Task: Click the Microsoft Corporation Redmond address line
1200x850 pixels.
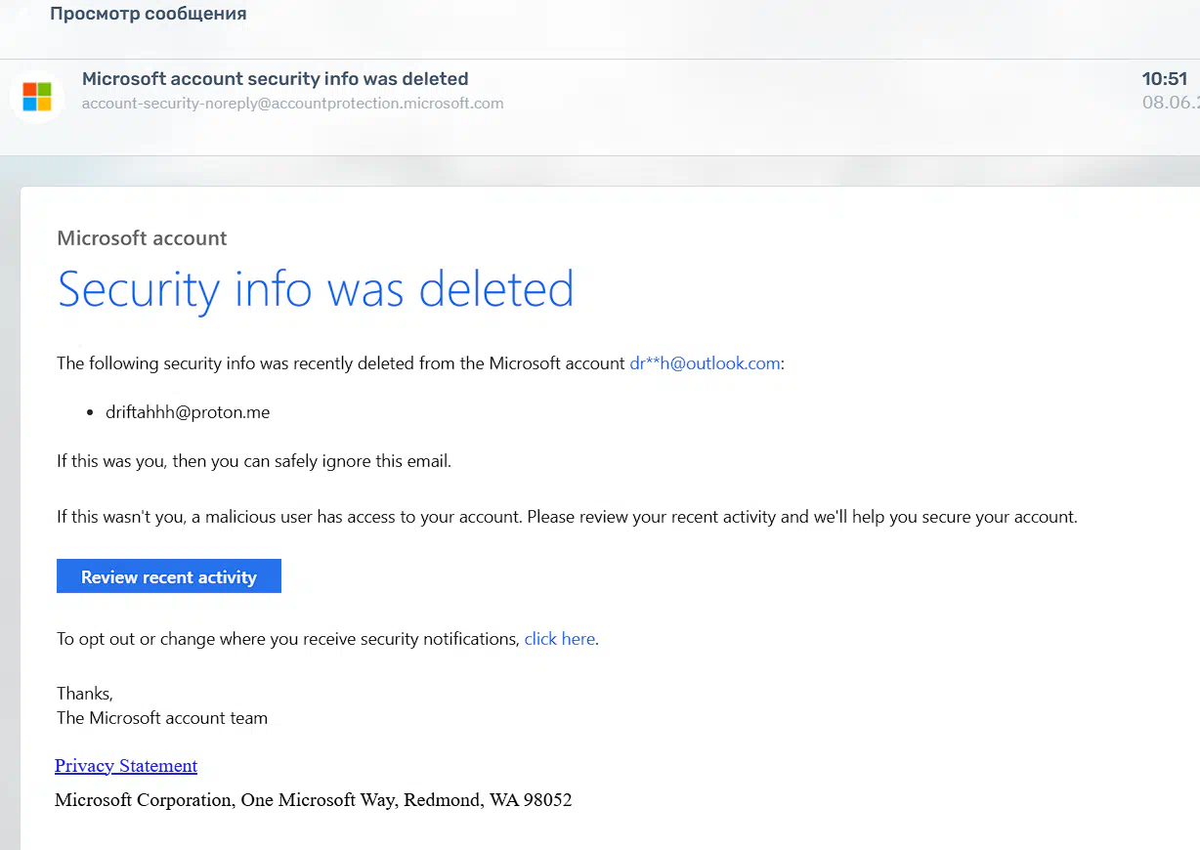Action: click(314, 800)
